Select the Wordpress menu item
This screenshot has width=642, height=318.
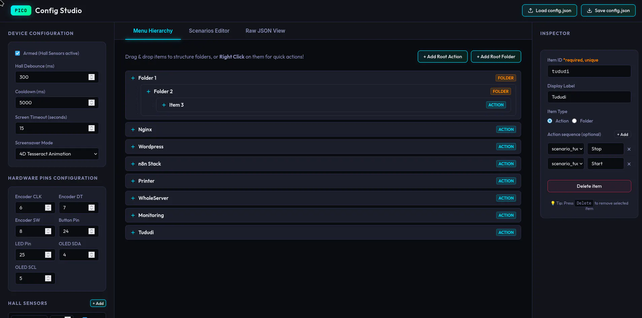(x=323, y=147)
